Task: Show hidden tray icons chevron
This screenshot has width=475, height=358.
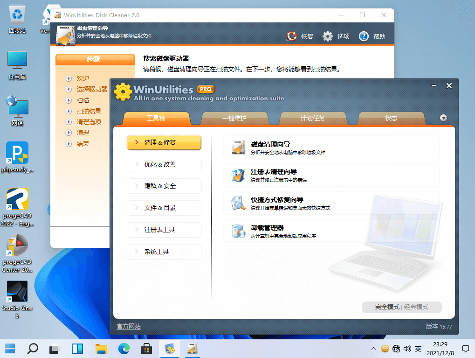Action: pyautogui.click(x=373, y=349)
